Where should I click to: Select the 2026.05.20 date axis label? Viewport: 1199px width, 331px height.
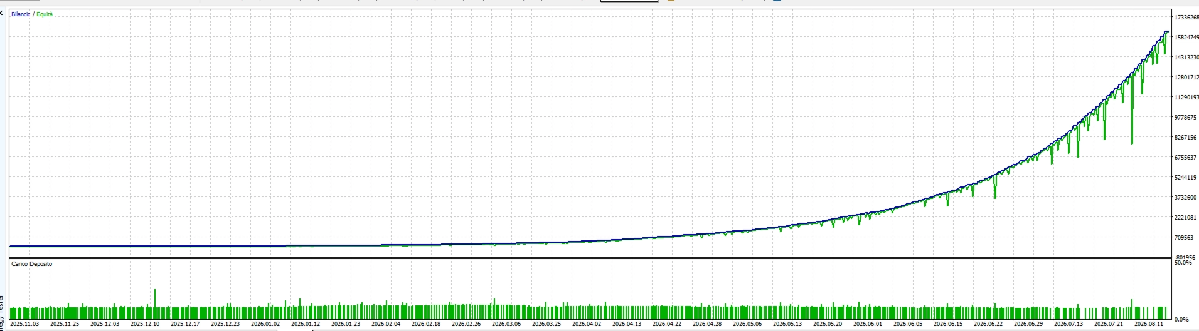click(828, 324)
